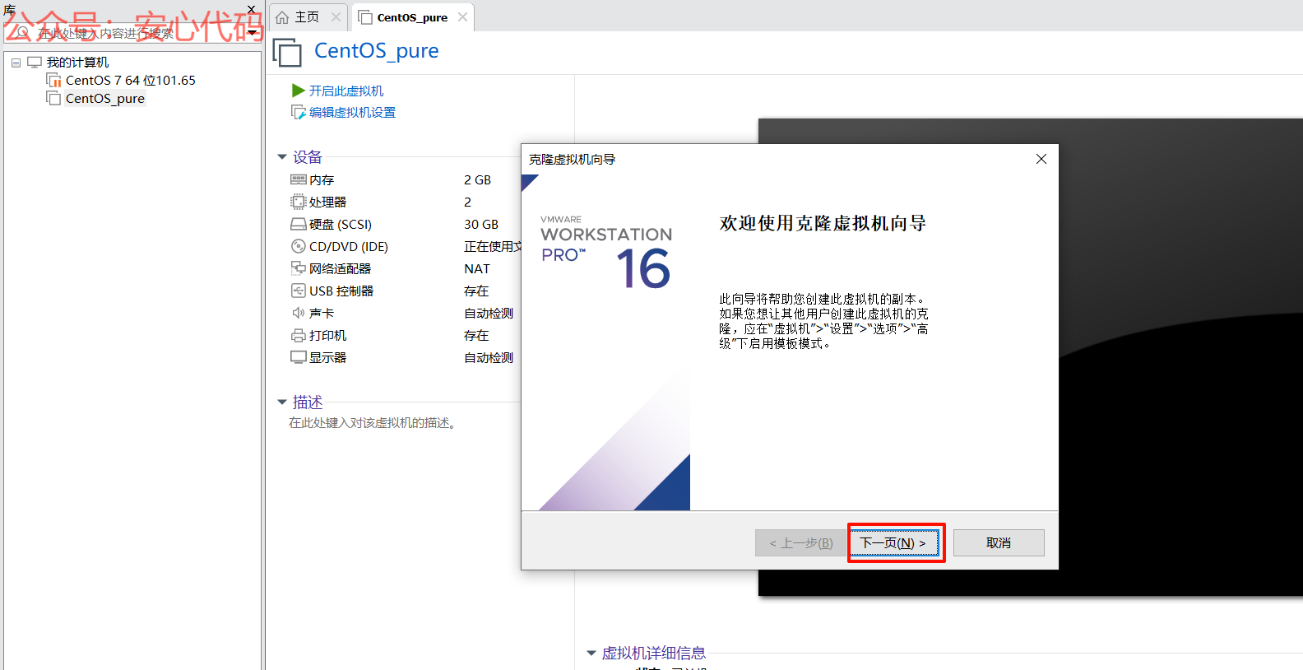Select the CentOS_pure tab
Screen dimensions: 1303x670
coord(412,17)
